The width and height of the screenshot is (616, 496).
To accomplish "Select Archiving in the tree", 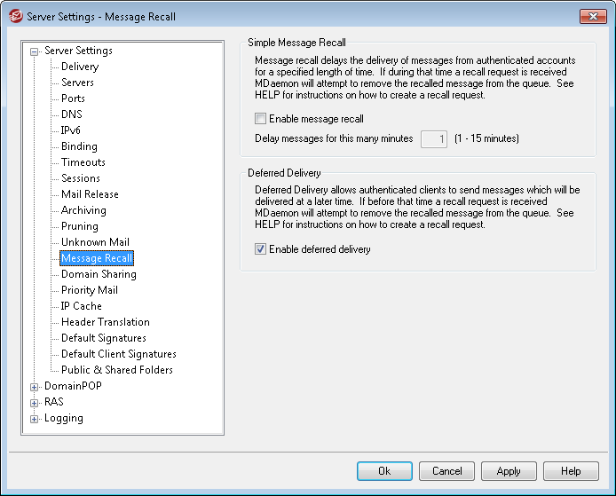I will click(x=83, y=210).
